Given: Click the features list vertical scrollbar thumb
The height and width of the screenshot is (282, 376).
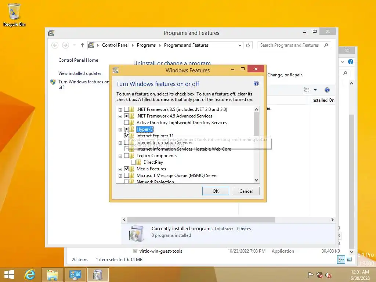Looking at the screenshot, I should 256,125.
